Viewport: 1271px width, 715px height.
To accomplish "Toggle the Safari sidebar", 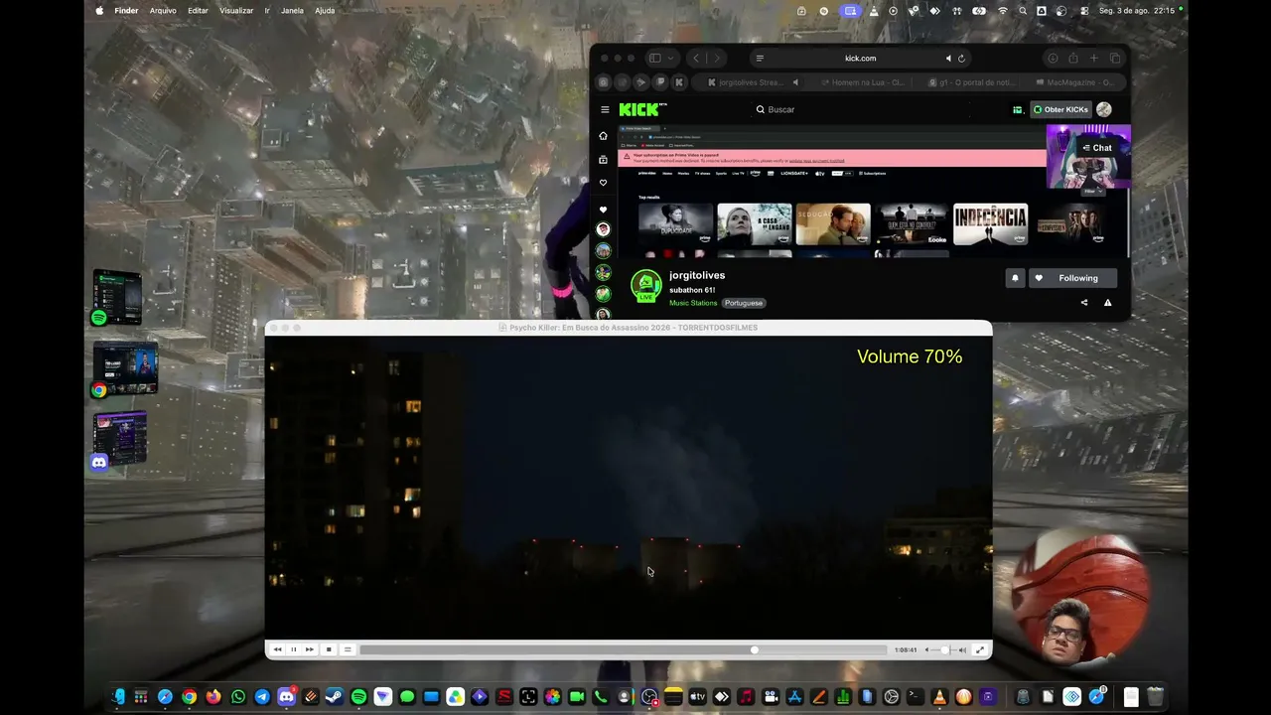I will (x=654, y=59).
